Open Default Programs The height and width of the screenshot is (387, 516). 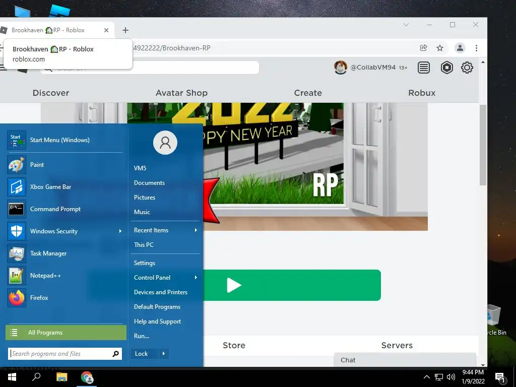click(x=157, y=307)
